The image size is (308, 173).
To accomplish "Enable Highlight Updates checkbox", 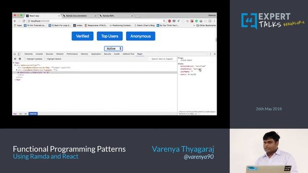I will coord(25,59).
